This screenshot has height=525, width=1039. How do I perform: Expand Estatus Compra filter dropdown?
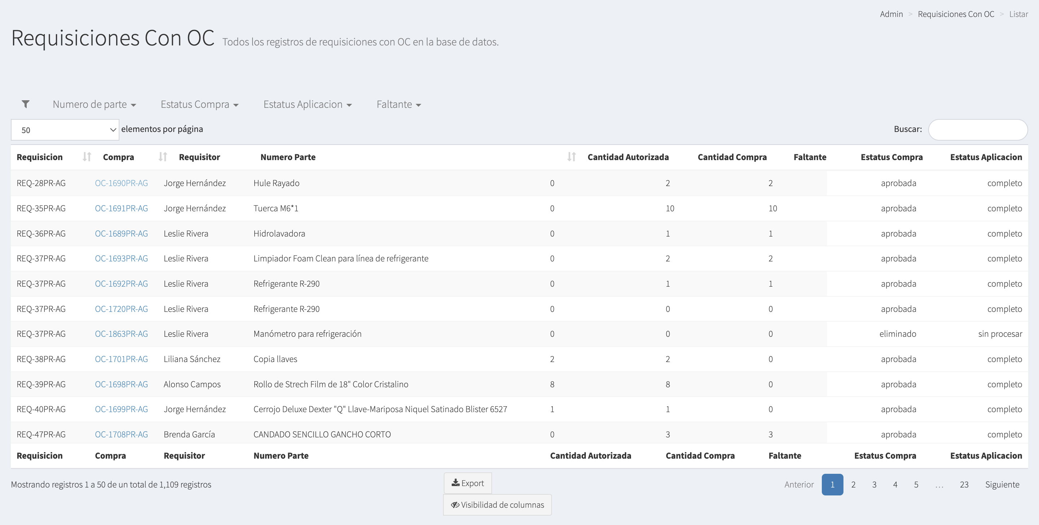(199, 105)
